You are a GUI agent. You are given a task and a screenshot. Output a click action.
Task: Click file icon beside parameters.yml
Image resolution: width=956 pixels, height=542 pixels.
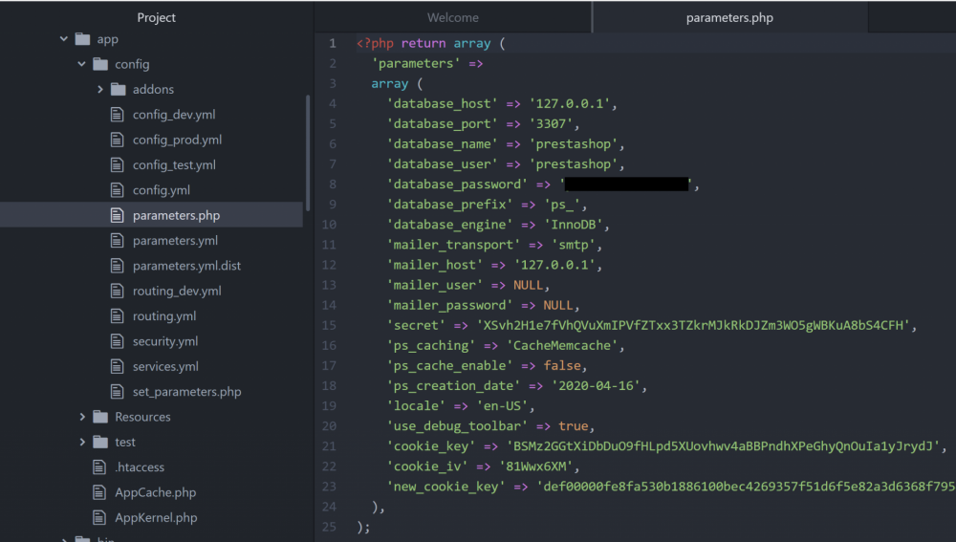[117, 240]
